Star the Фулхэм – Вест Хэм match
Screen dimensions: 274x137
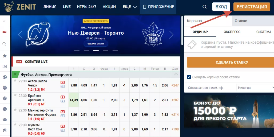pos(15,124)
